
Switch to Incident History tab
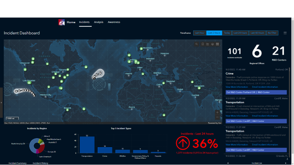click(41, 163)
